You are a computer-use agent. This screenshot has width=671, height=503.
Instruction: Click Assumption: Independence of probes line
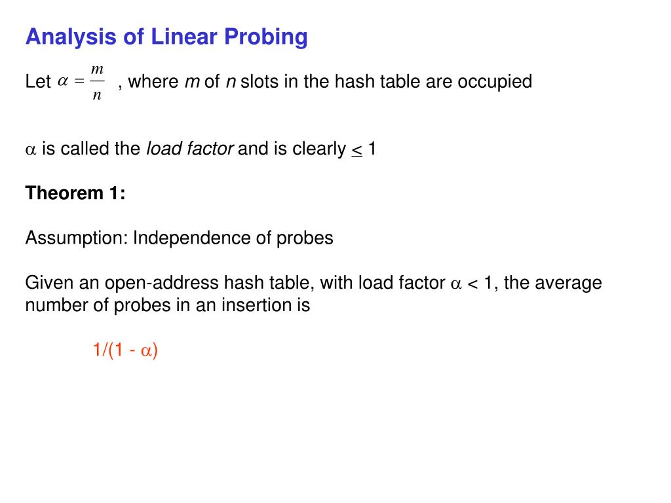[x=180, y=238]
